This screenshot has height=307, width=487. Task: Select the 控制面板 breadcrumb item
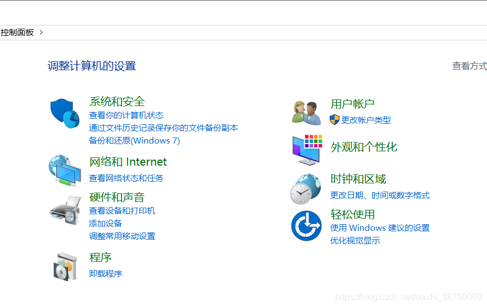tap(17, 33)
